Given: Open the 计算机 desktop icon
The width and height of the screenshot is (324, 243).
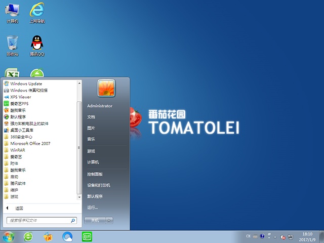Looking at the screenshot, I should 12,12.
